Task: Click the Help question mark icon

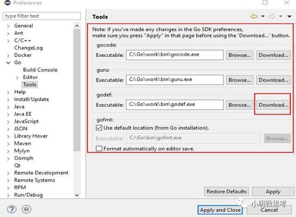Action: tap(12, 209)
